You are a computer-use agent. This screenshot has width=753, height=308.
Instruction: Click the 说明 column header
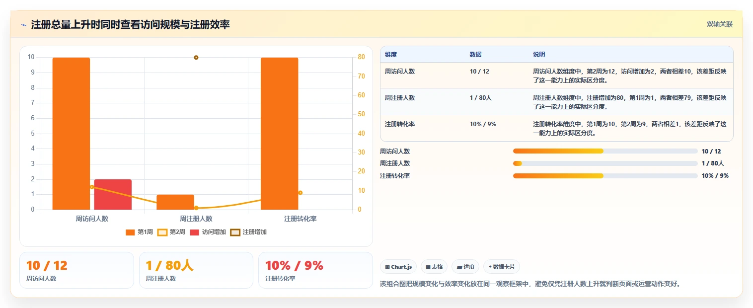(x=539, y=55)
